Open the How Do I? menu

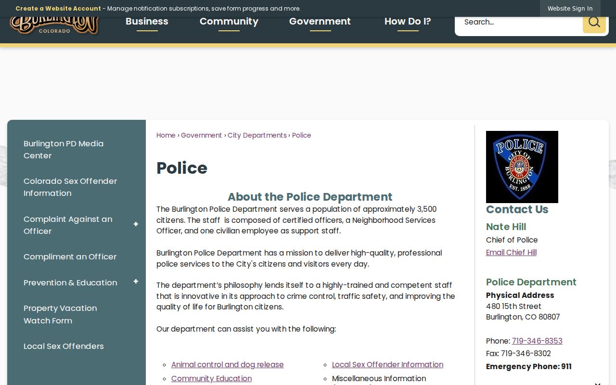coord(408,22)
